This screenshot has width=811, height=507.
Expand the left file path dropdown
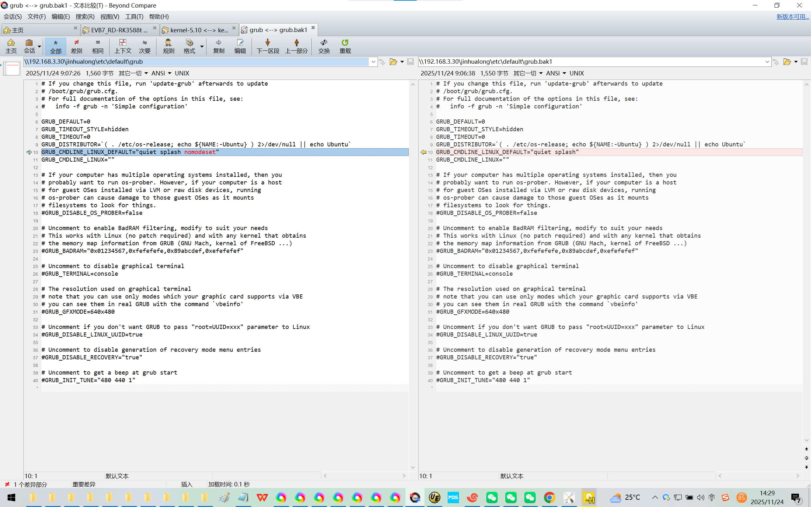click(x=373, y=62)
